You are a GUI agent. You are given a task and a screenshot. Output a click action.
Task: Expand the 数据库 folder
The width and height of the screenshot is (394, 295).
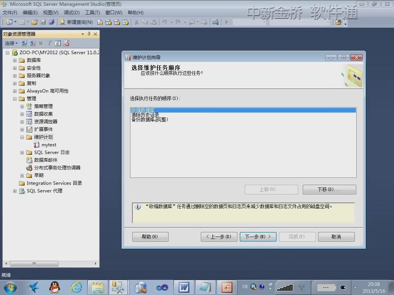[x=15, y=60]
